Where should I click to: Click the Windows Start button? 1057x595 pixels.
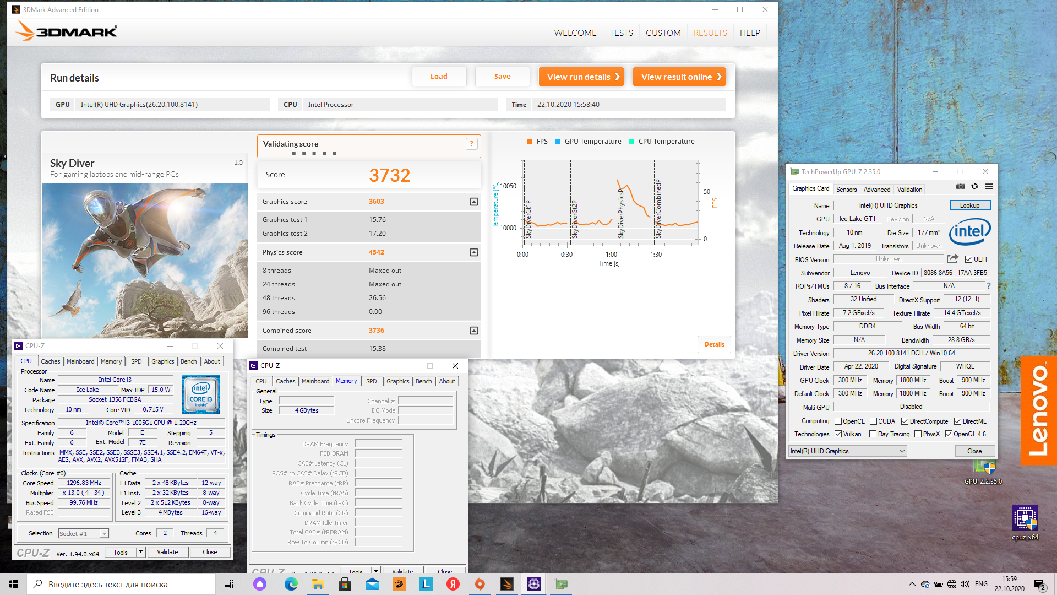point(13,584)
